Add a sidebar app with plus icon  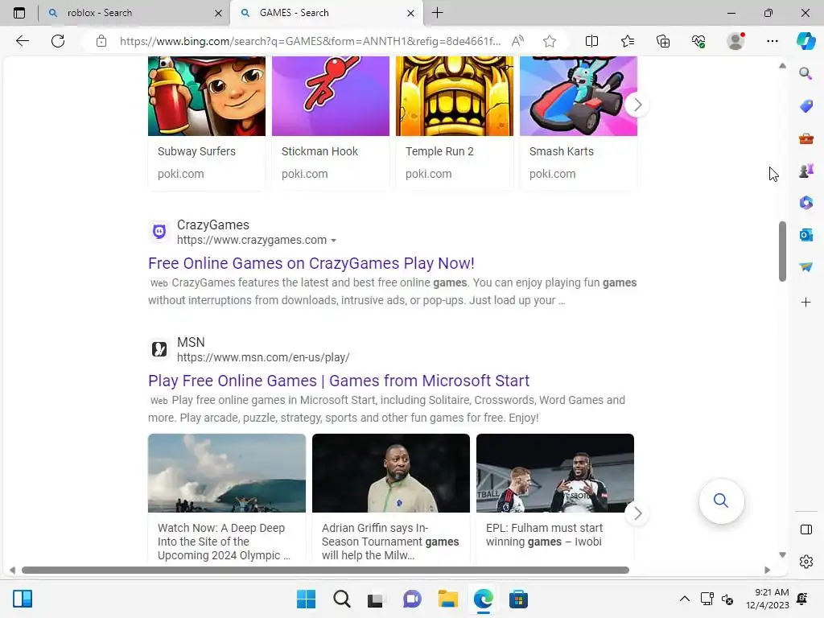(x=805, y=303)
